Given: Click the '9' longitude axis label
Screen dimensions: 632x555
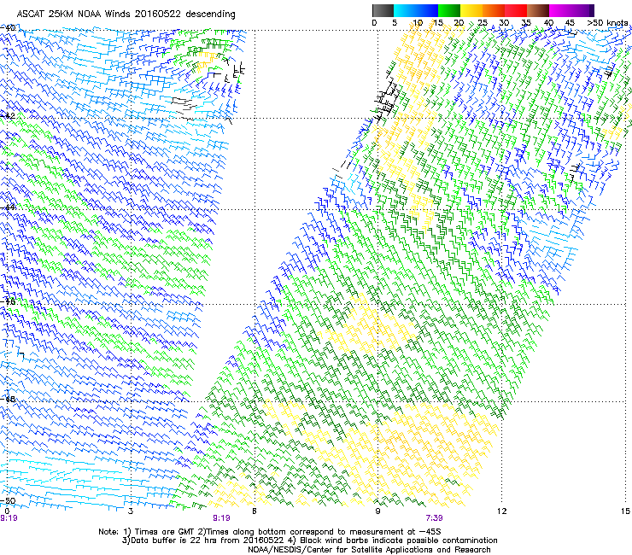Looking at the screenshot, I should [377, 511].
